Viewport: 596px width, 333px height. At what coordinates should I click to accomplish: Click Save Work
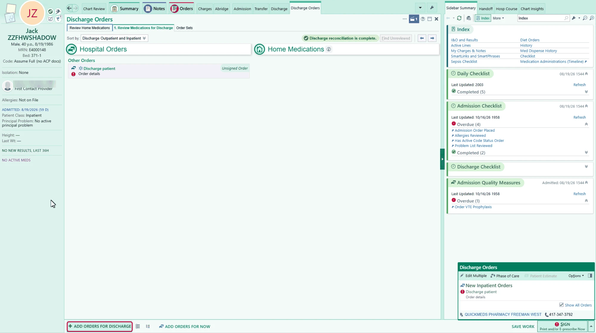(523, 326)
